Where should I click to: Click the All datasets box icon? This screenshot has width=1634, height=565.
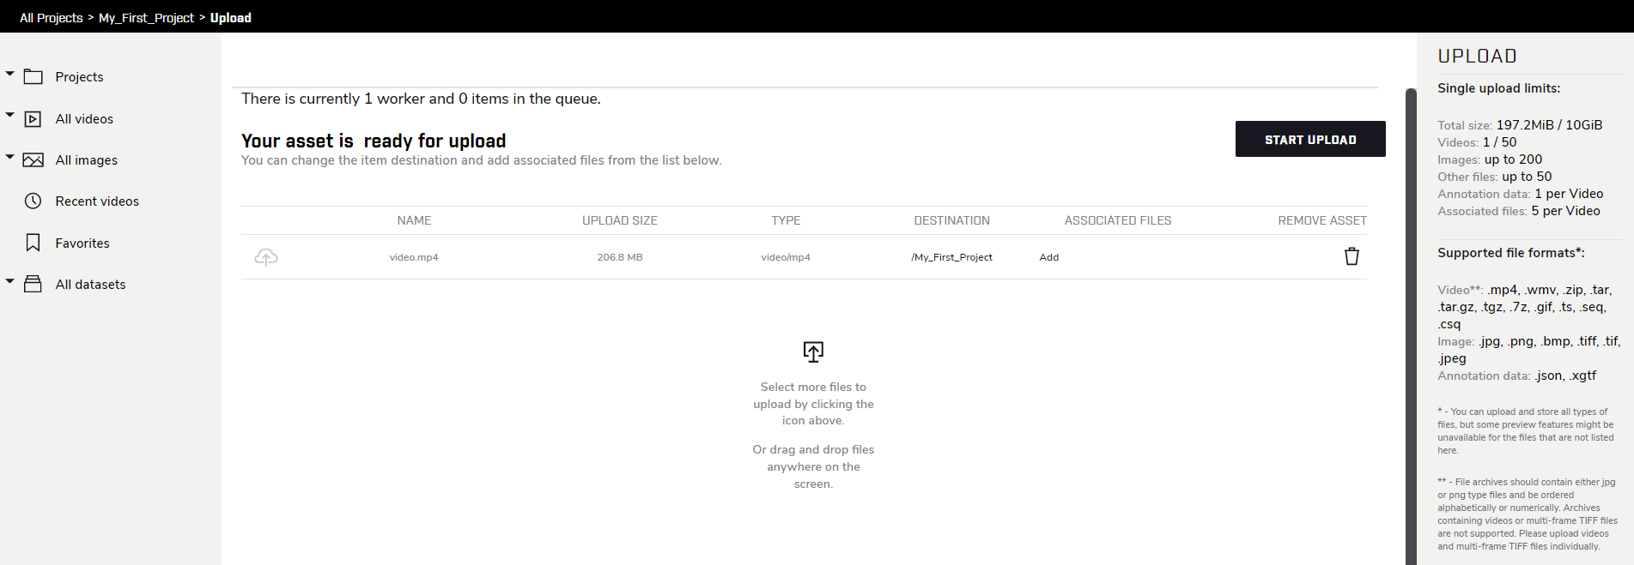tap(33, 285)
